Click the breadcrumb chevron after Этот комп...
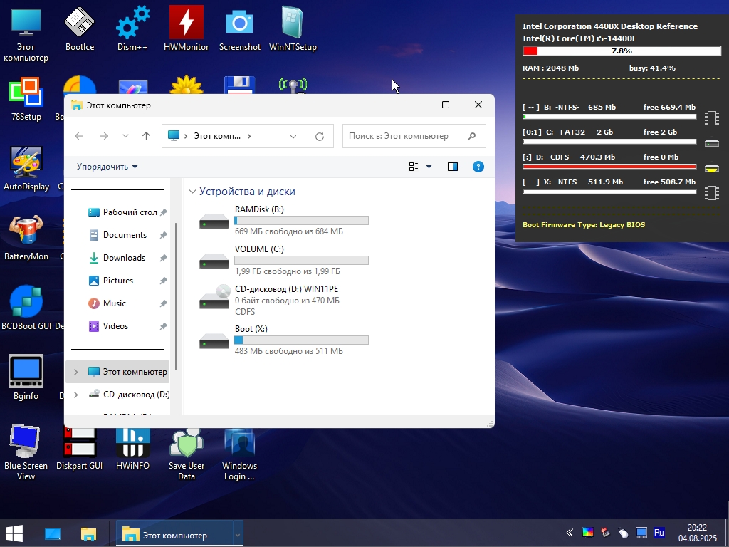 pos(249,136)
